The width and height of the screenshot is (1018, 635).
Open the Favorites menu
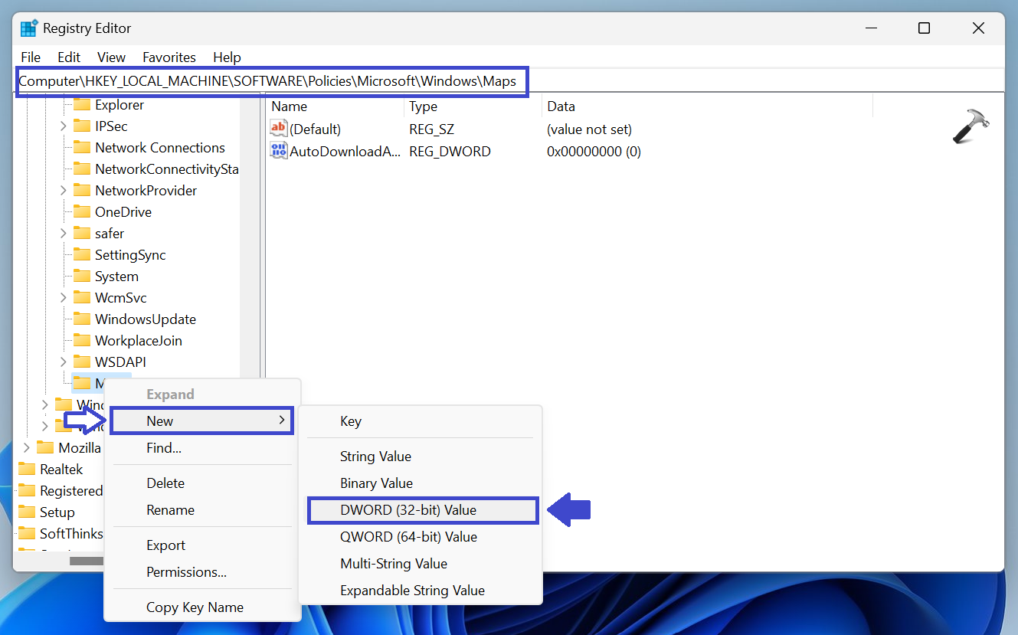169,57
